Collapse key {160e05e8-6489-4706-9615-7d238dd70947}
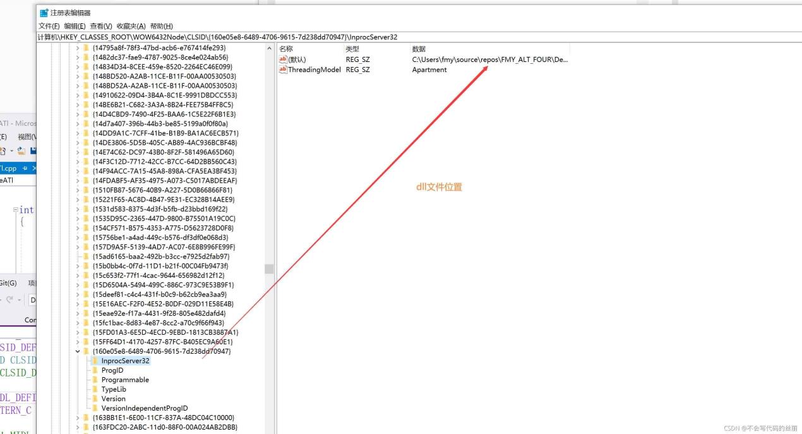The height and width of the screenshot is (434, 802). click(x=78, y=351)
